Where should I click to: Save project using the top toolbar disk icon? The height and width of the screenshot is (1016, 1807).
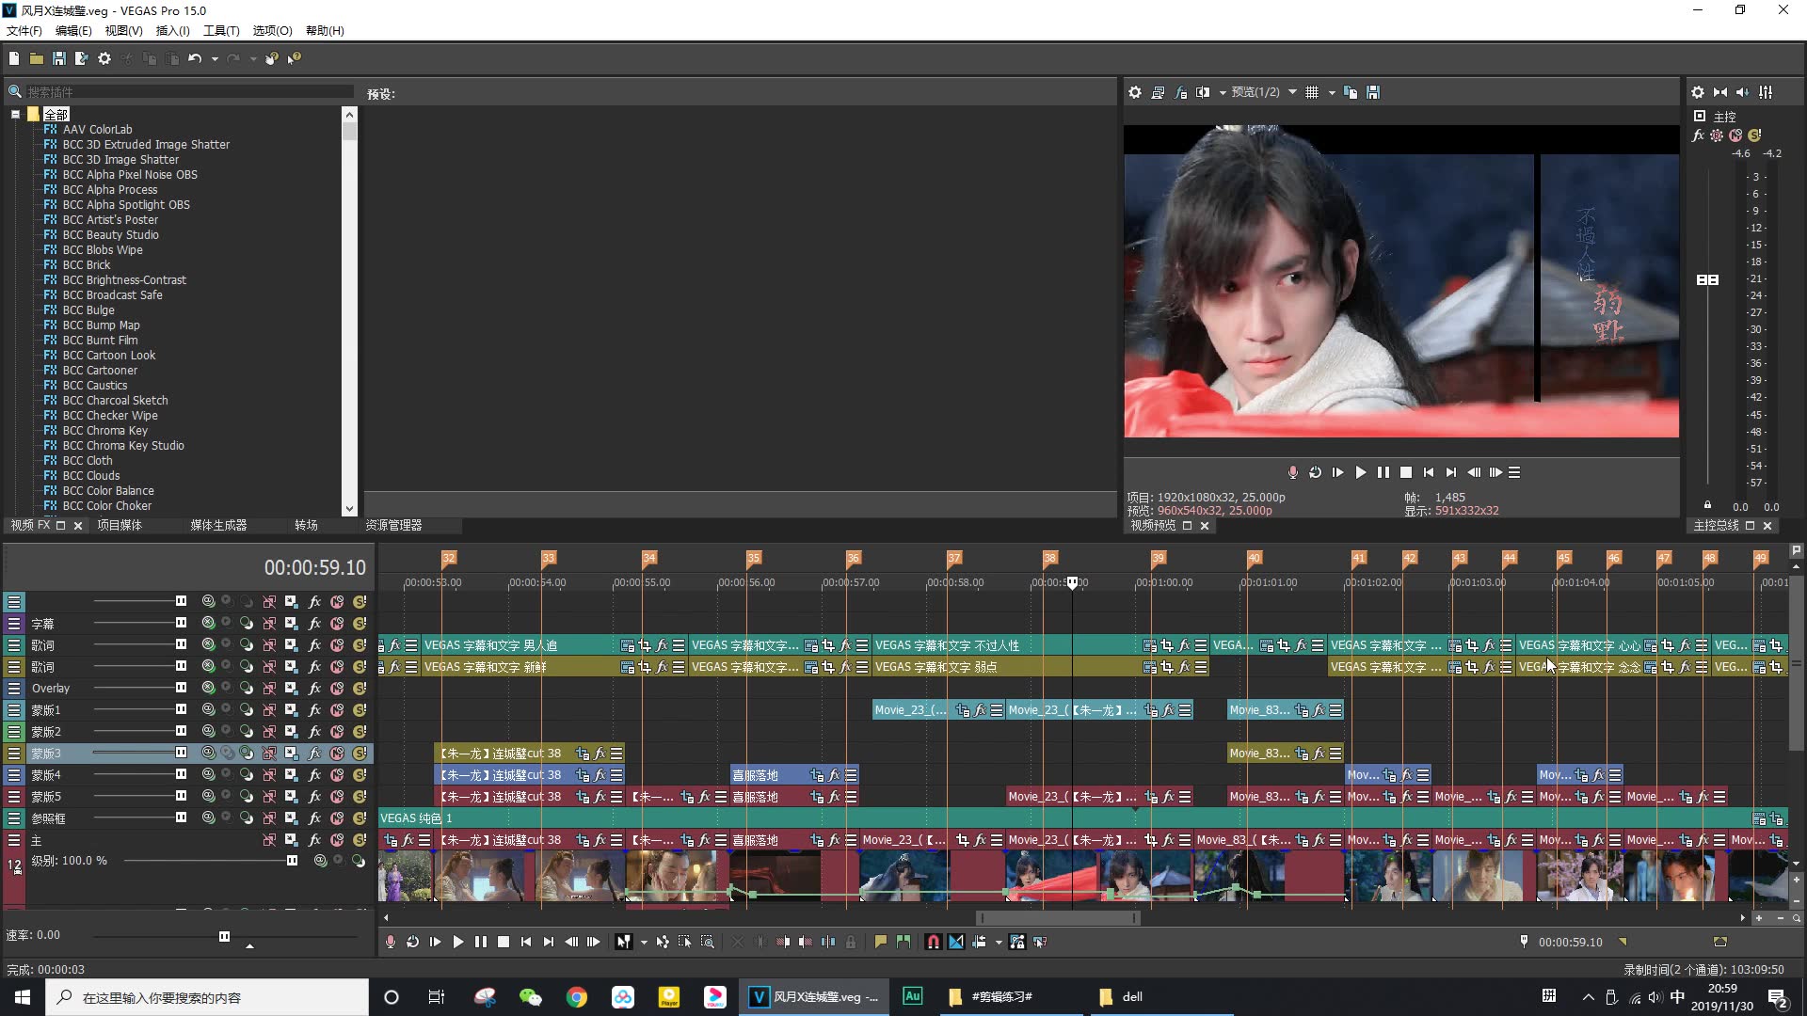pos(59,58)
